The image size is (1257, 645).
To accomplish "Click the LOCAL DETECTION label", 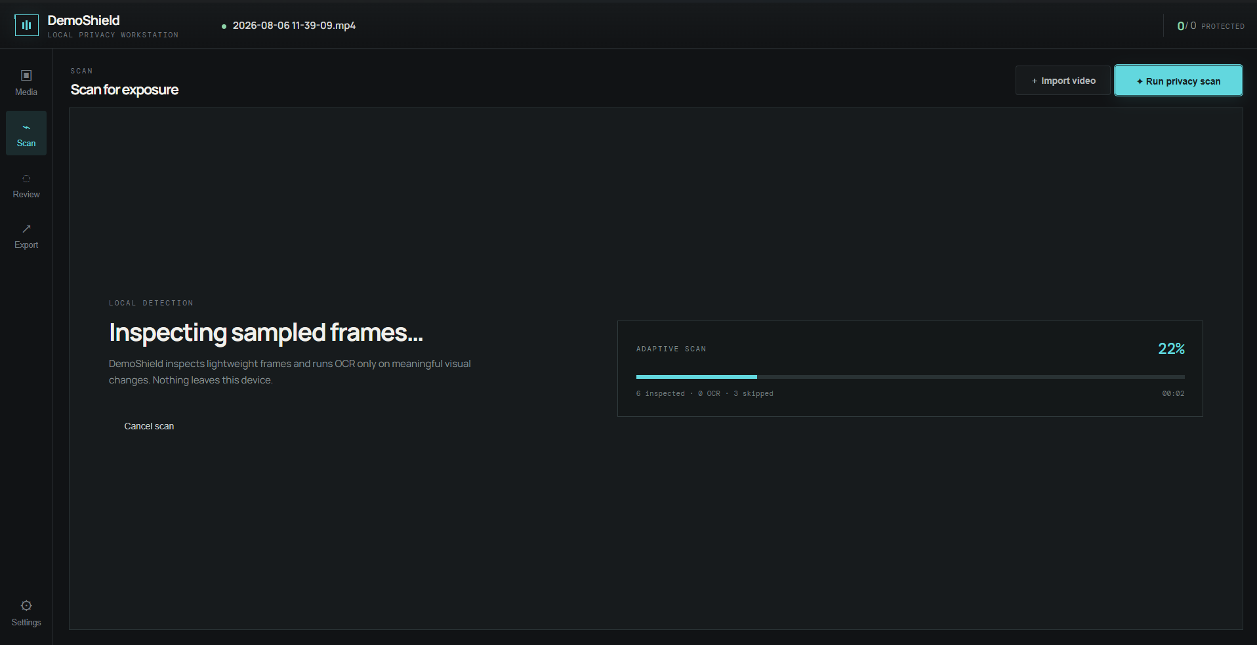I will tap(151, 303).
